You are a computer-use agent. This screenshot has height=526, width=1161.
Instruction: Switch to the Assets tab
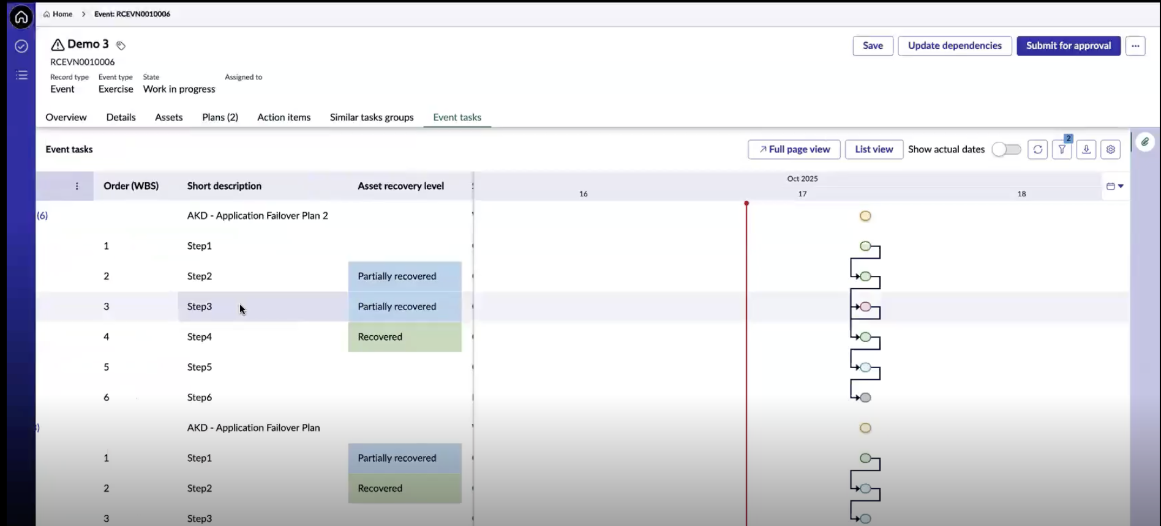(168, 117)
